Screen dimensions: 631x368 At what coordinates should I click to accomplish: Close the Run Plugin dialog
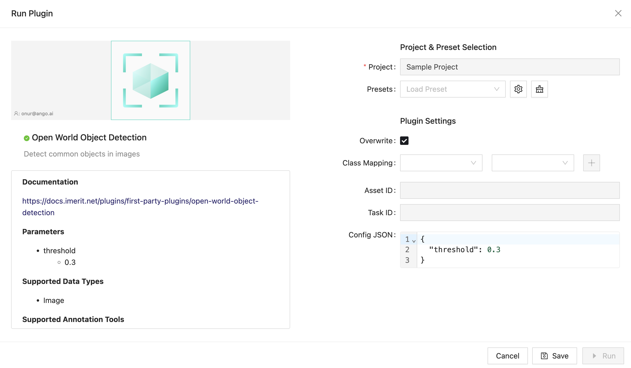[x=618, y=13]
